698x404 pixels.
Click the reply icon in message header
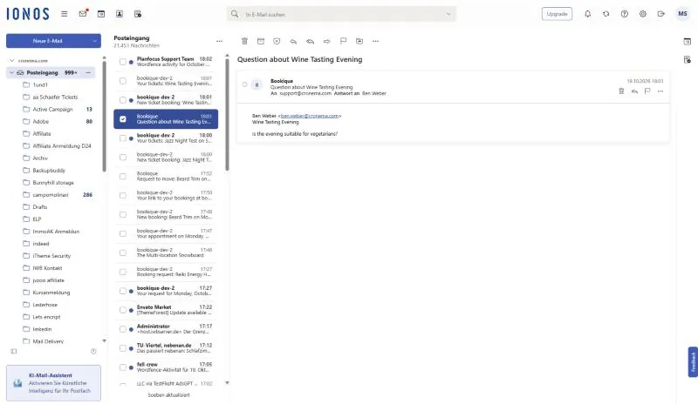click(x=634, y=91)
